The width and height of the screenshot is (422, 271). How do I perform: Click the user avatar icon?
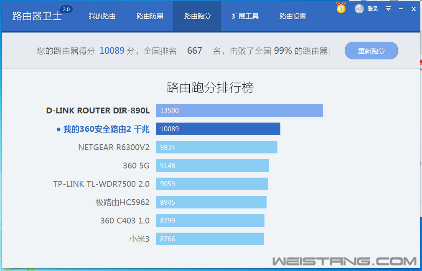click(x=359, y=8)
